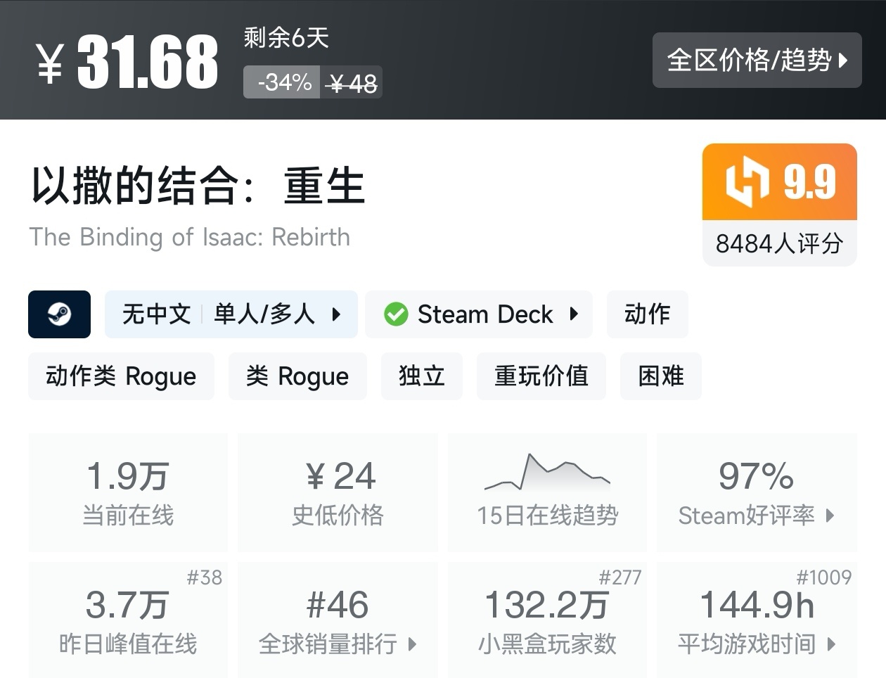Expand the average playtime details arrow
The height and width of the screenshot is (678, 886).
[831, 644]
